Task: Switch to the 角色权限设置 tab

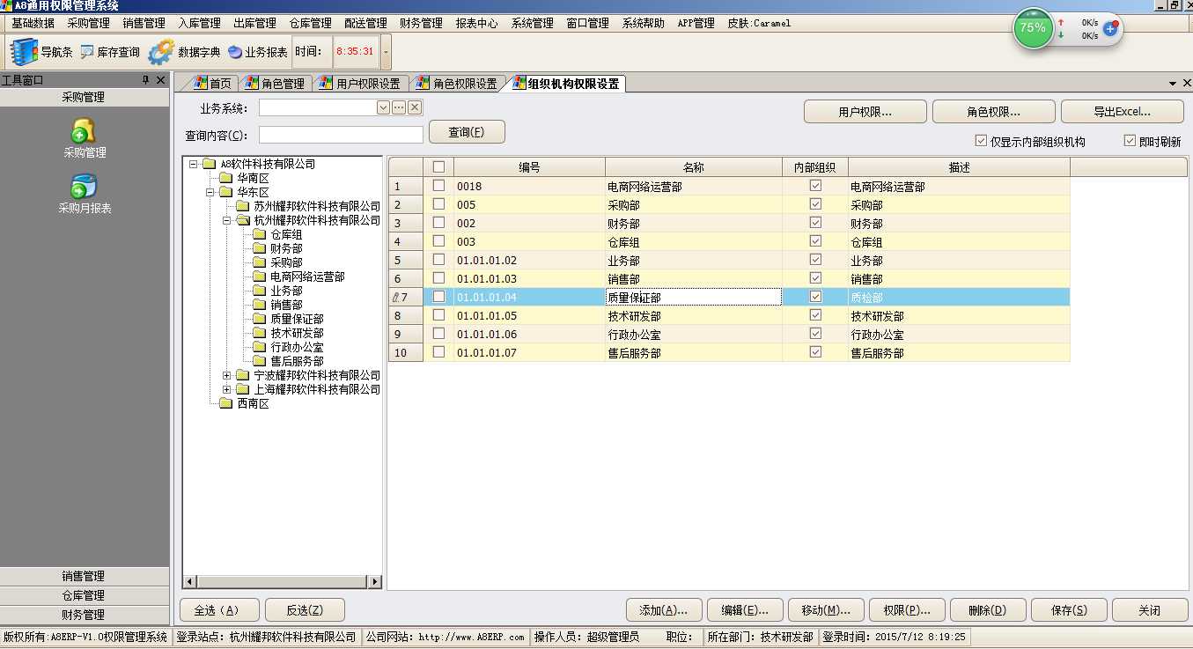Action: [x=456, y=84]
